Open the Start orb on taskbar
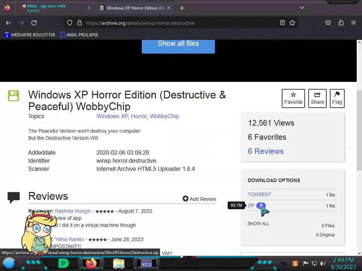 click(x=9, y=264)
